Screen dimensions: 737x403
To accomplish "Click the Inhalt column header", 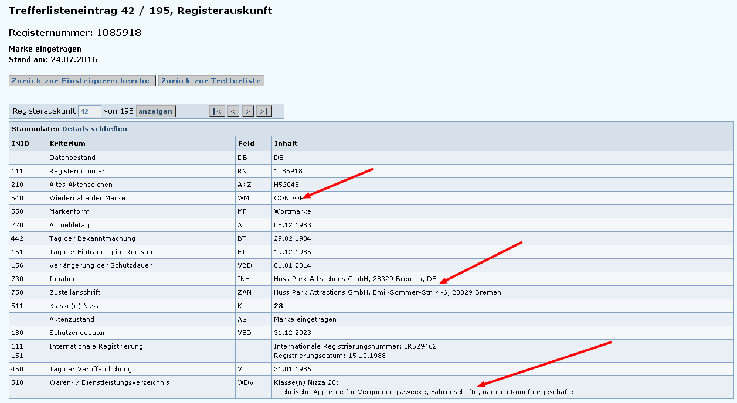I will click(x=286, y=144).
